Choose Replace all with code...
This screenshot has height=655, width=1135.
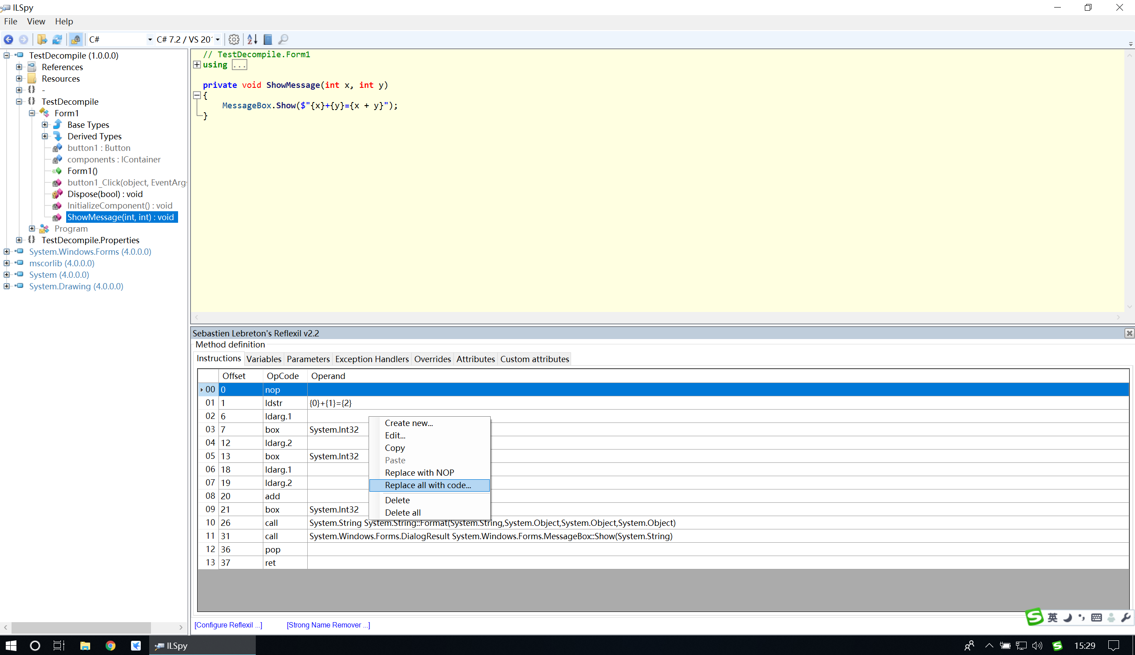tap(429, 485)
